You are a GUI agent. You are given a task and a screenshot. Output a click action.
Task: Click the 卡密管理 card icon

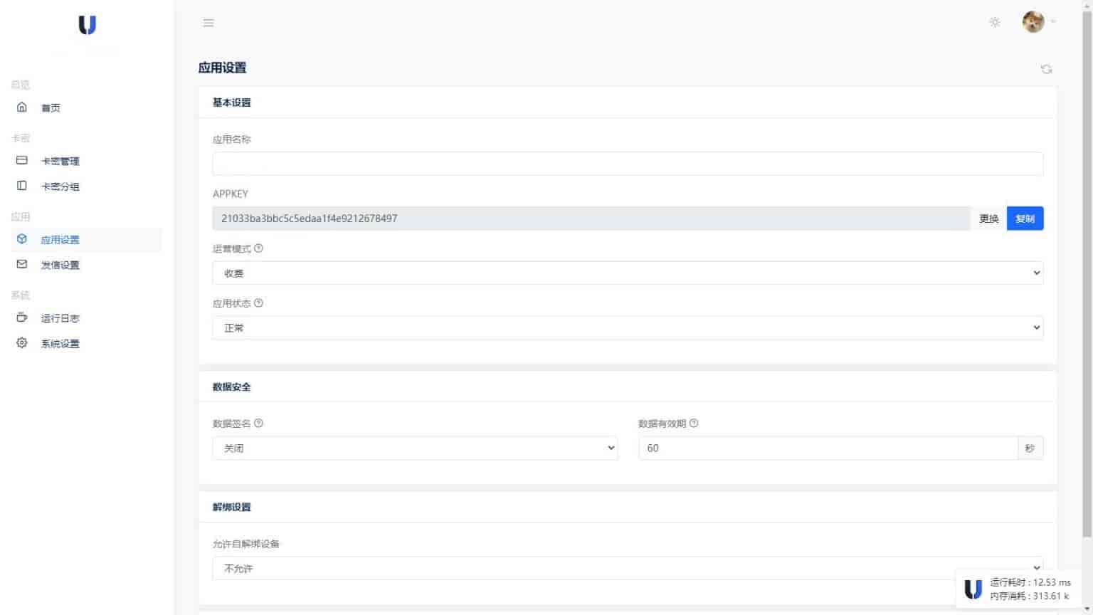click(22, 160)
